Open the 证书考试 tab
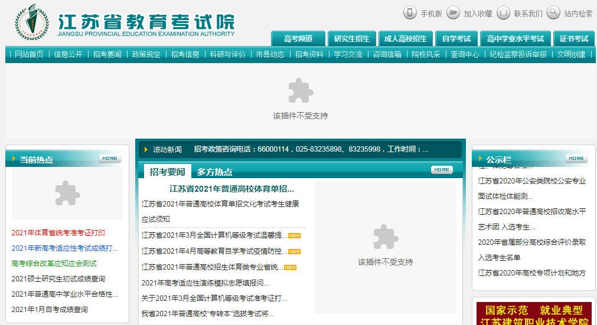597x325 pixels. coord(574,39)
